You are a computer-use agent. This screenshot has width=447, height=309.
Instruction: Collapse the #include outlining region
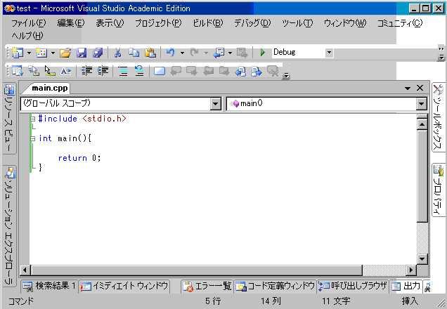tap(33, 119)
